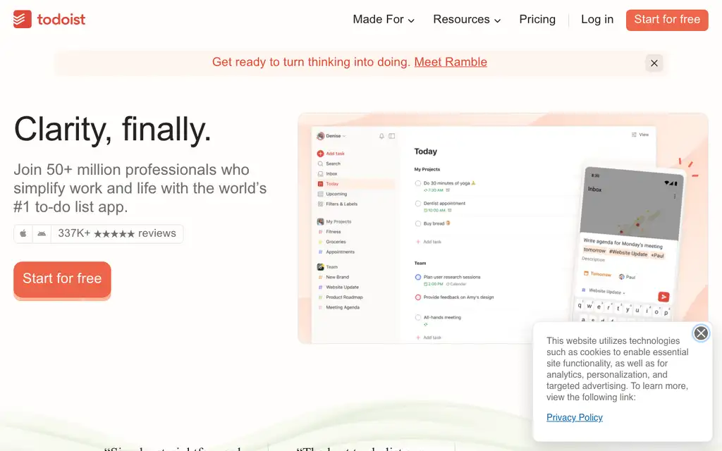Check off Do 30 minutes of yoga
The width and height of the screenshot is (722, 451).
(417, 183)
